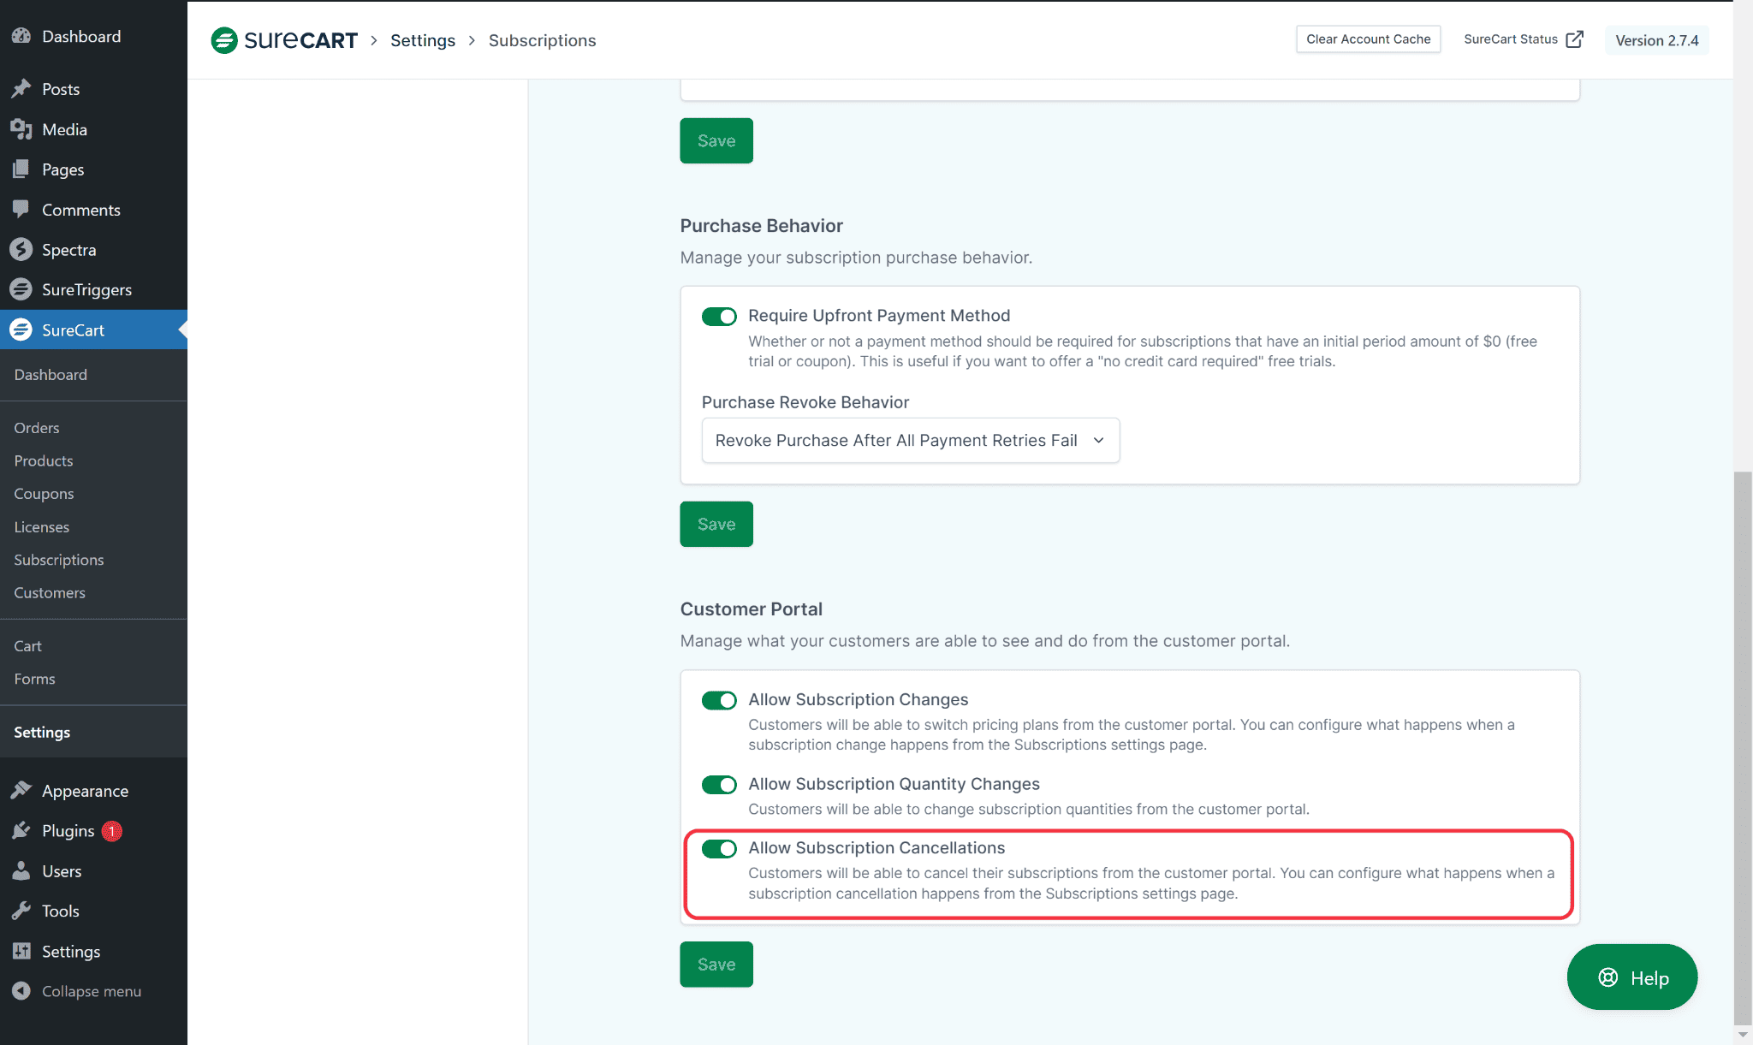This screenshot has height=1045, width=1753.
Task: Open SureCart Status external link icon
Action: point(1574,39)
